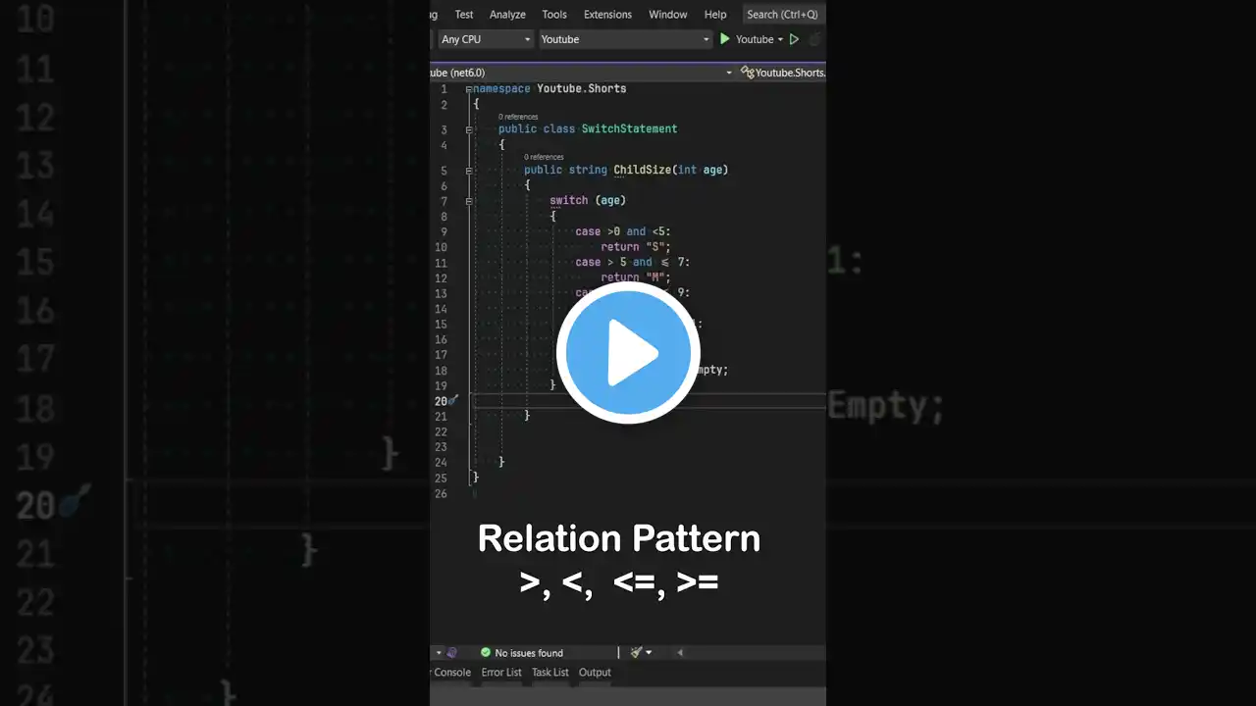Open the Test menu
This screenshot has height=706, width=1256.
pyautogui.click(x=464, y=15)
